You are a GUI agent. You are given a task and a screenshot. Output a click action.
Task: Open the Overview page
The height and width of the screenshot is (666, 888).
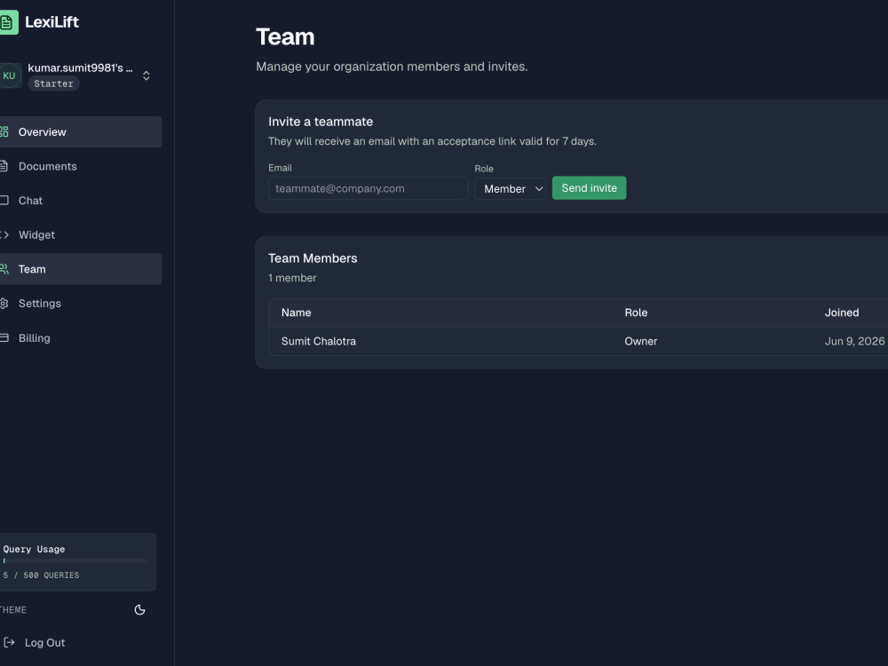[81, 132]
